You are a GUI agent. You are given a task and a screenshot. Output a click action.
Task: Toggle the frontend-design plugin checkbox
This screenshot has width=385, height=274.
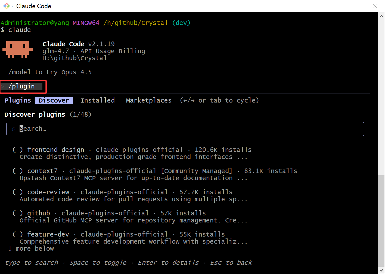pyautogui.click(x=18, y=150)
